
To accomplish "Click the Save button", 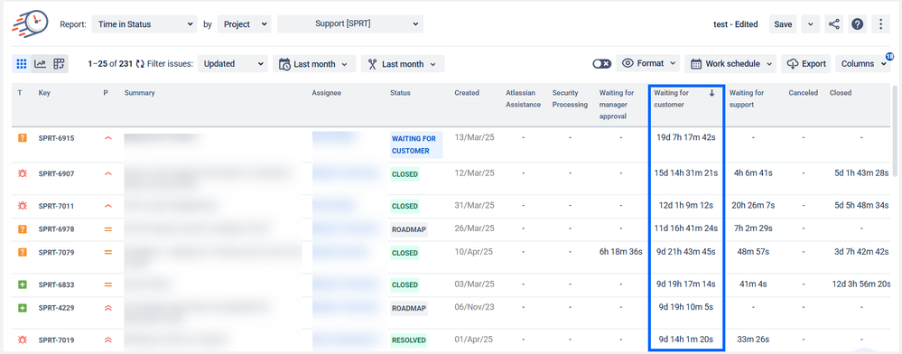I will point(783,24).
